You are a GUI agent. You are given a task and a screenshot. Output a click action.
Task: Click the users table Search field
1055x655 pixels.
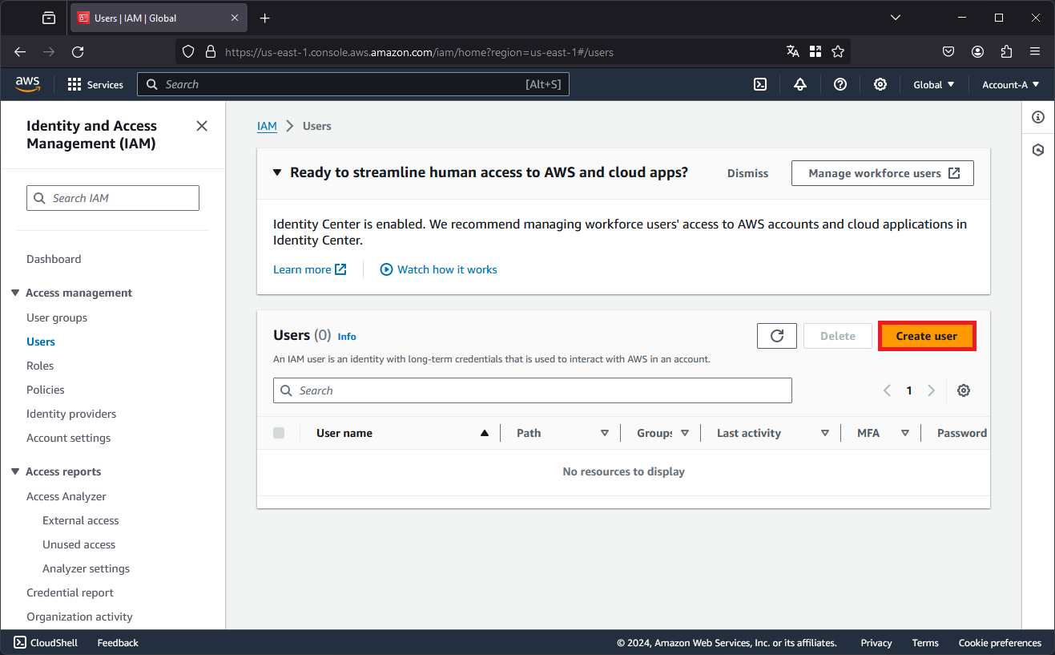pos(533,390)
